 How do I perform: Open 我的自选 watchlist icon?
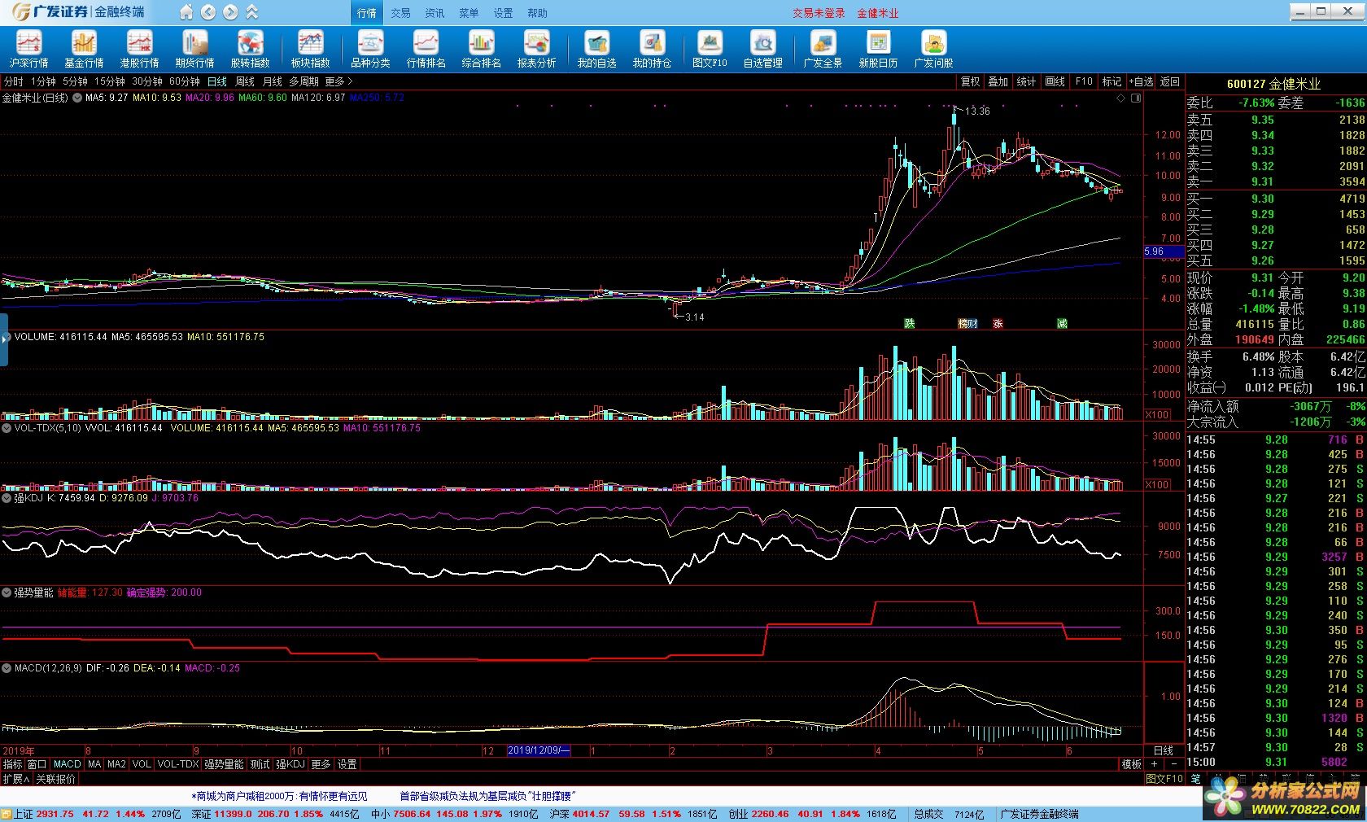[596, 48]
